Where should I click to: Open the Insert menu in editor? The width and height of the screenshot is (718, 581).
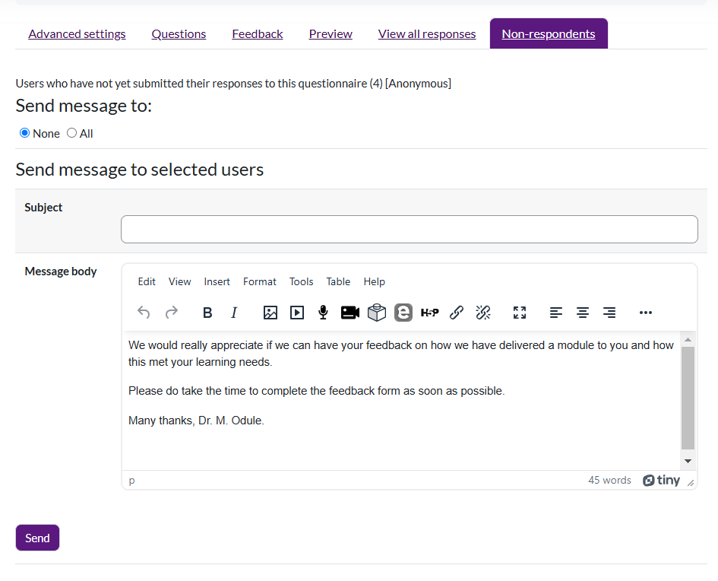217,281
